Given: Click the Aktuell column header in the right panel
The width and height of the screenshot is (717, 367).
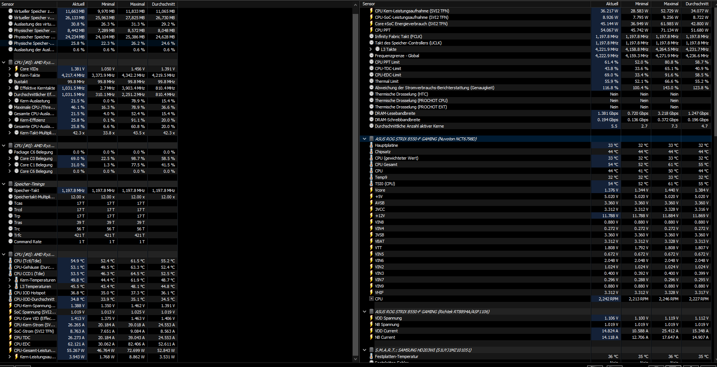Looking at the screenshot, I should (606, 4).
